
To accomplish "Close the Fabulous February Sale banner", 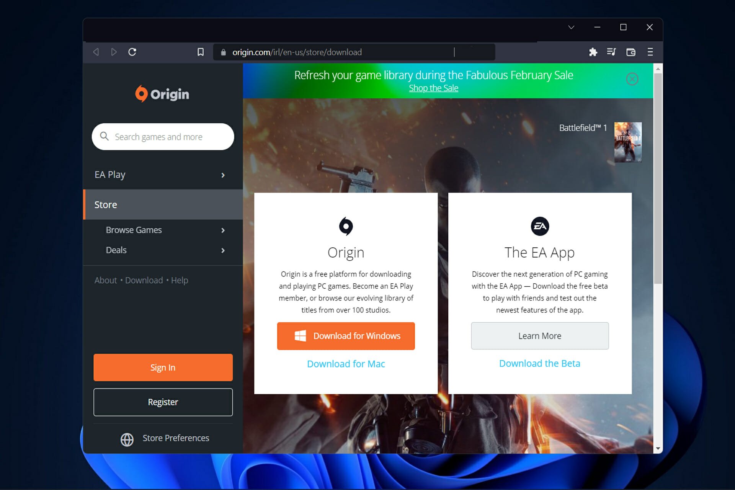I will pyautogui.click(x=632, y=79).
